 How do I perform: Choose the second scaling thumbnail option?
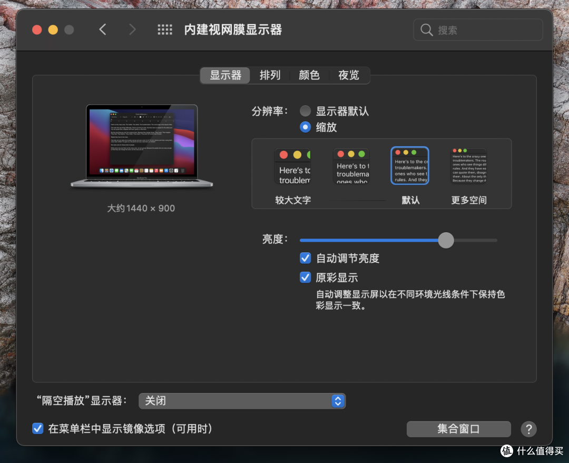pos(351,166)
